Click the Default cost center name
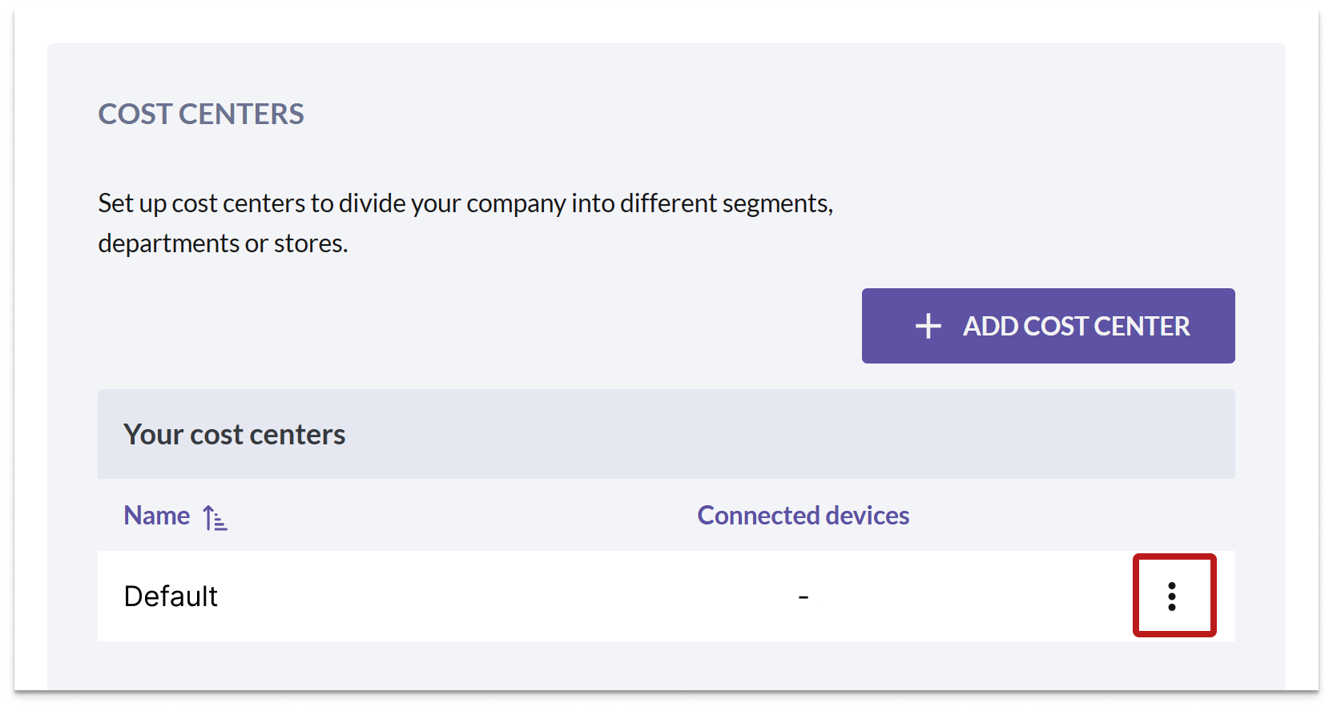Screen dimensions: 1333x711 [x=171, y=597]
